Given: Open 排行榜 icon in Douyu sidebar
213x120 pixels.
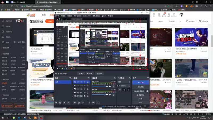Looking at the screenshot, I should [3, 26].
